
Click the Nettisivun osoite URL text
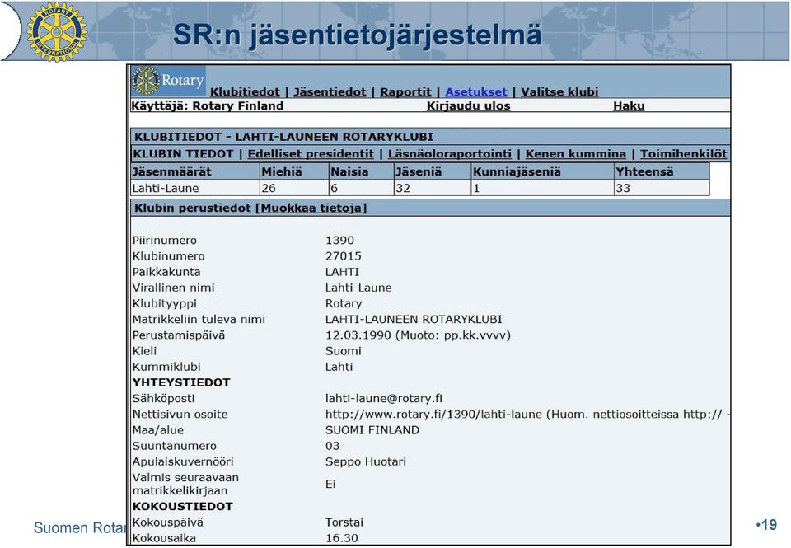pos(433,415)
